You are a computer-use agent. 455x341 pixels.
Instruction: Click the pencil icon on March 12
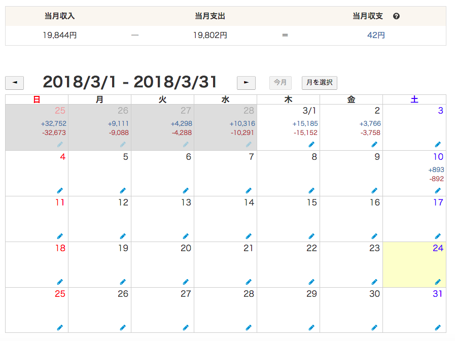123,236
